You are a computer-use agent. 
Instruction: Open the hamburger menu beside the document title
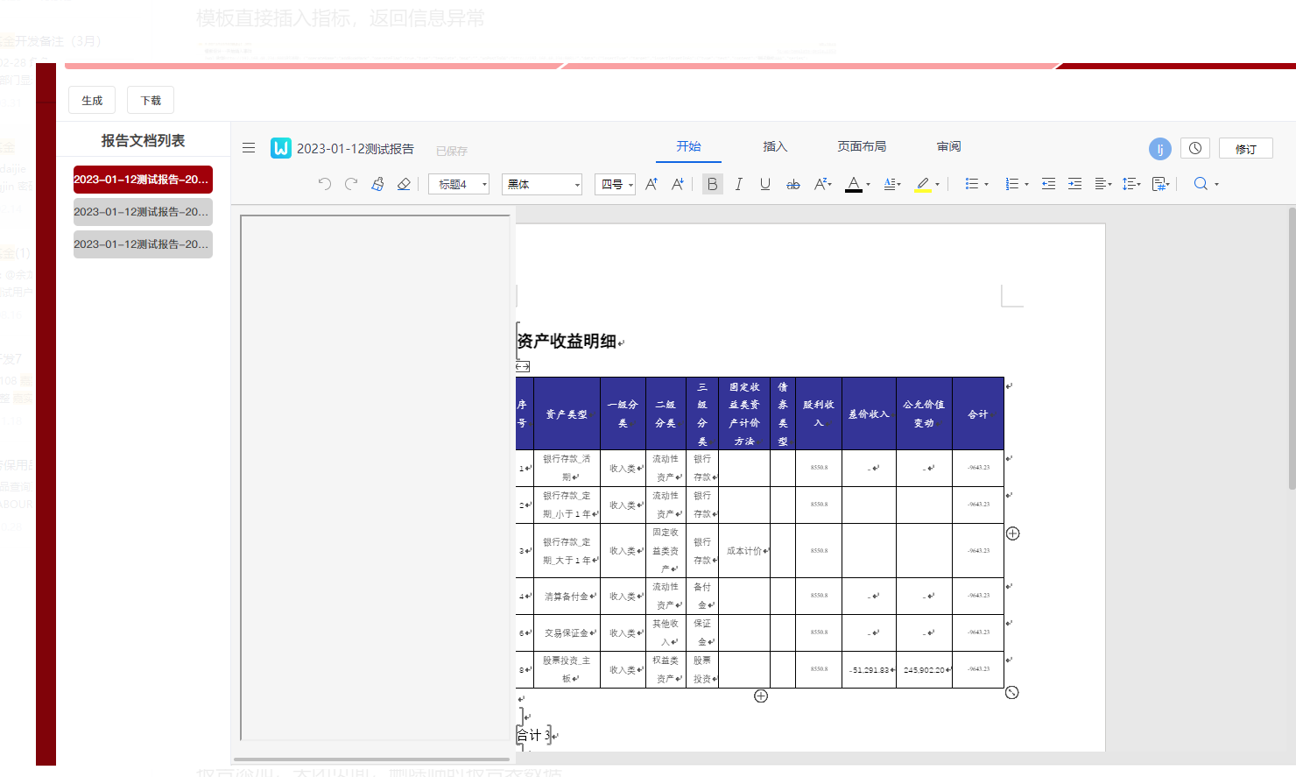click(x=249, y=148)
